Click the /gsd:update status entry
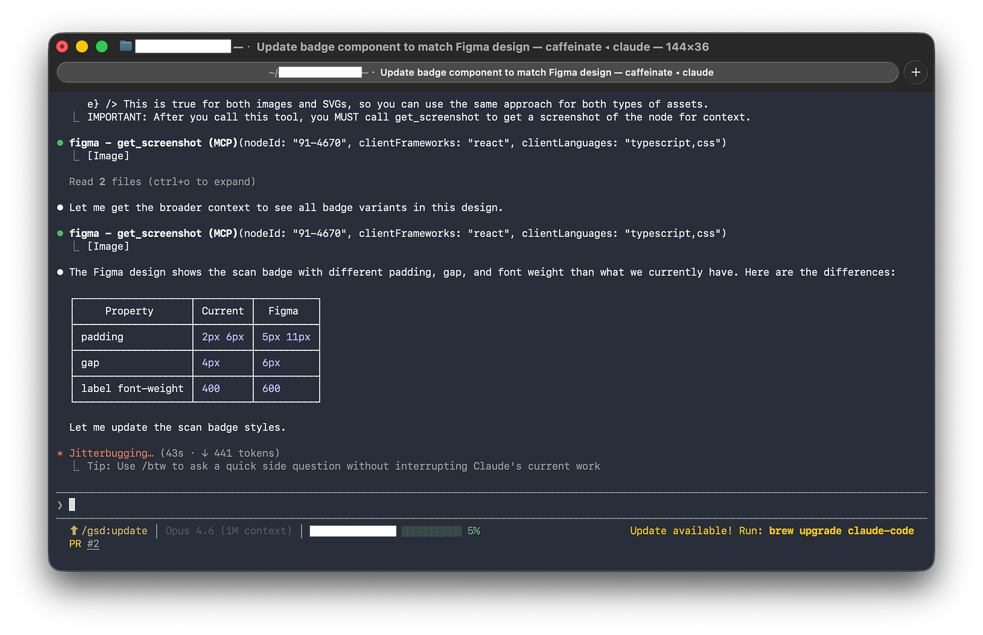The width and height of the screenshot is (983, 635). (x=114, y=531)
